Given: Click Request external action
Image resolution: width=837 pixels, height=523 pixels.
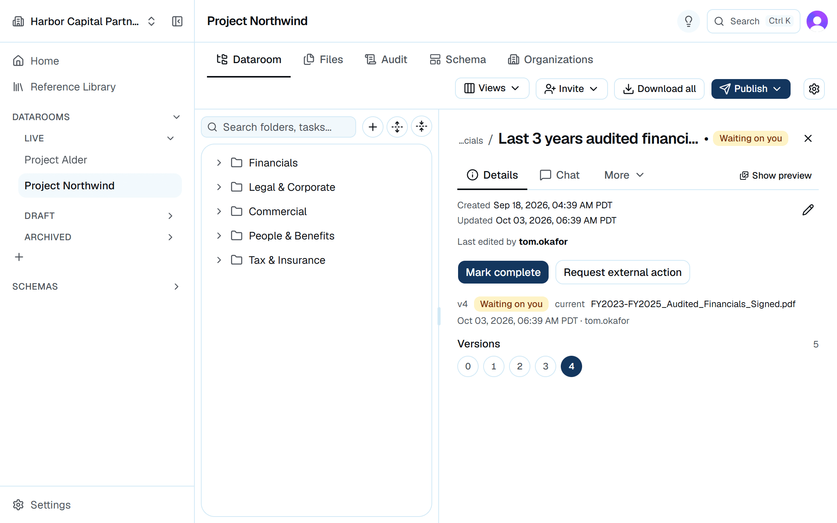Looking at the screenshot, I should tap(622, 272).
